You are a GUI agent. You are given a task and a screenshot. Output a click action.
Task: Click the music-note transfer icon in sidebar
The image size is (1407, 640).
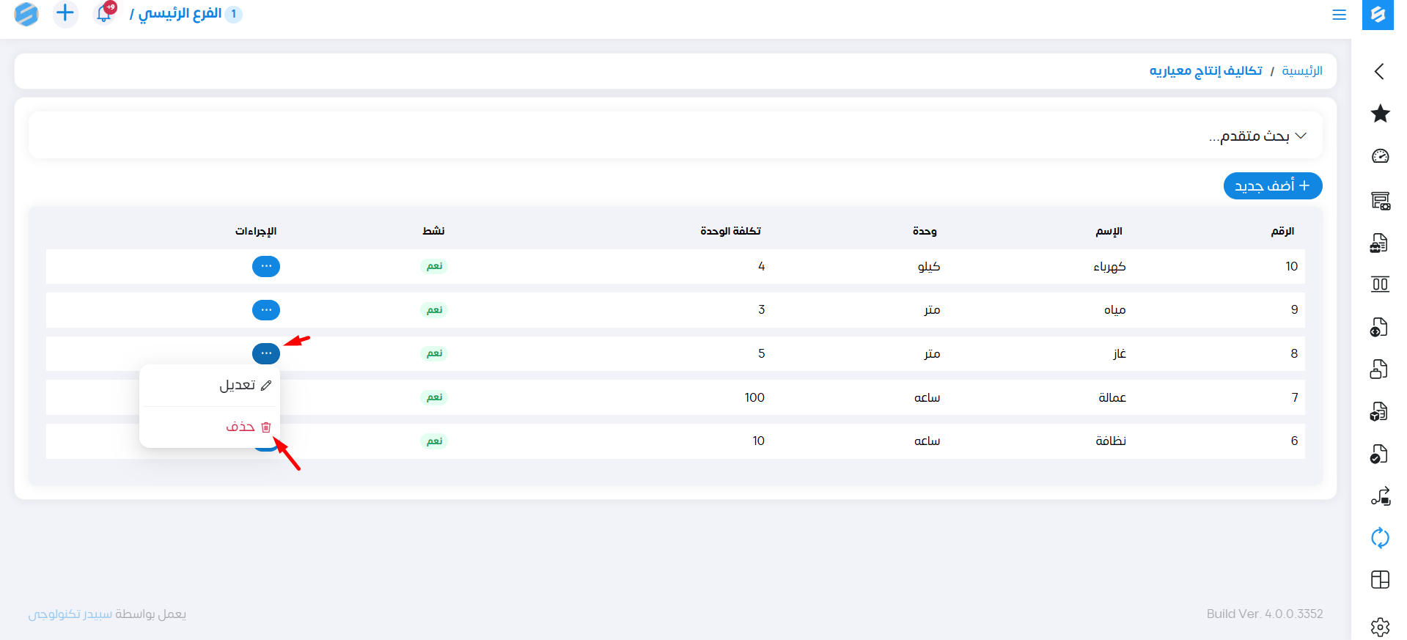coord(1380,496)
